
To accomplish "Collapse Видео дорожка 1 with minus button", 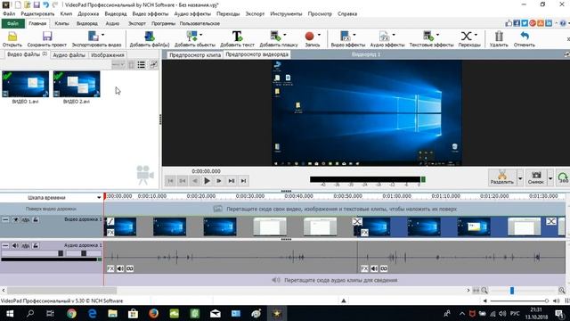I will (x=5, y=220).
